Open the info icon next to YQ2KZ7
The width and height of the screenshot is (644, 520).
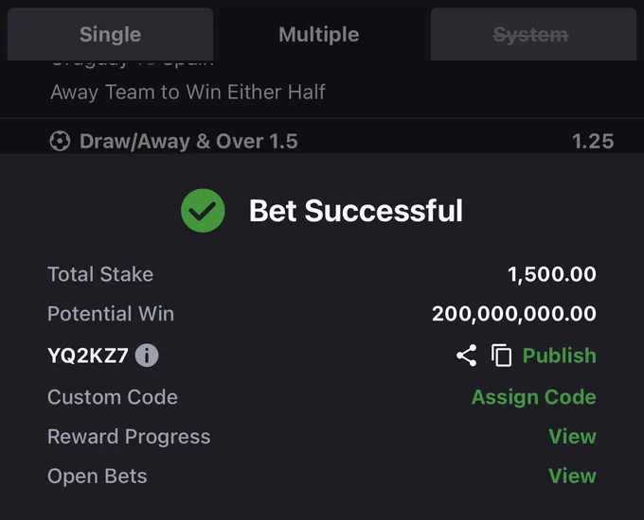click(147, 355)
